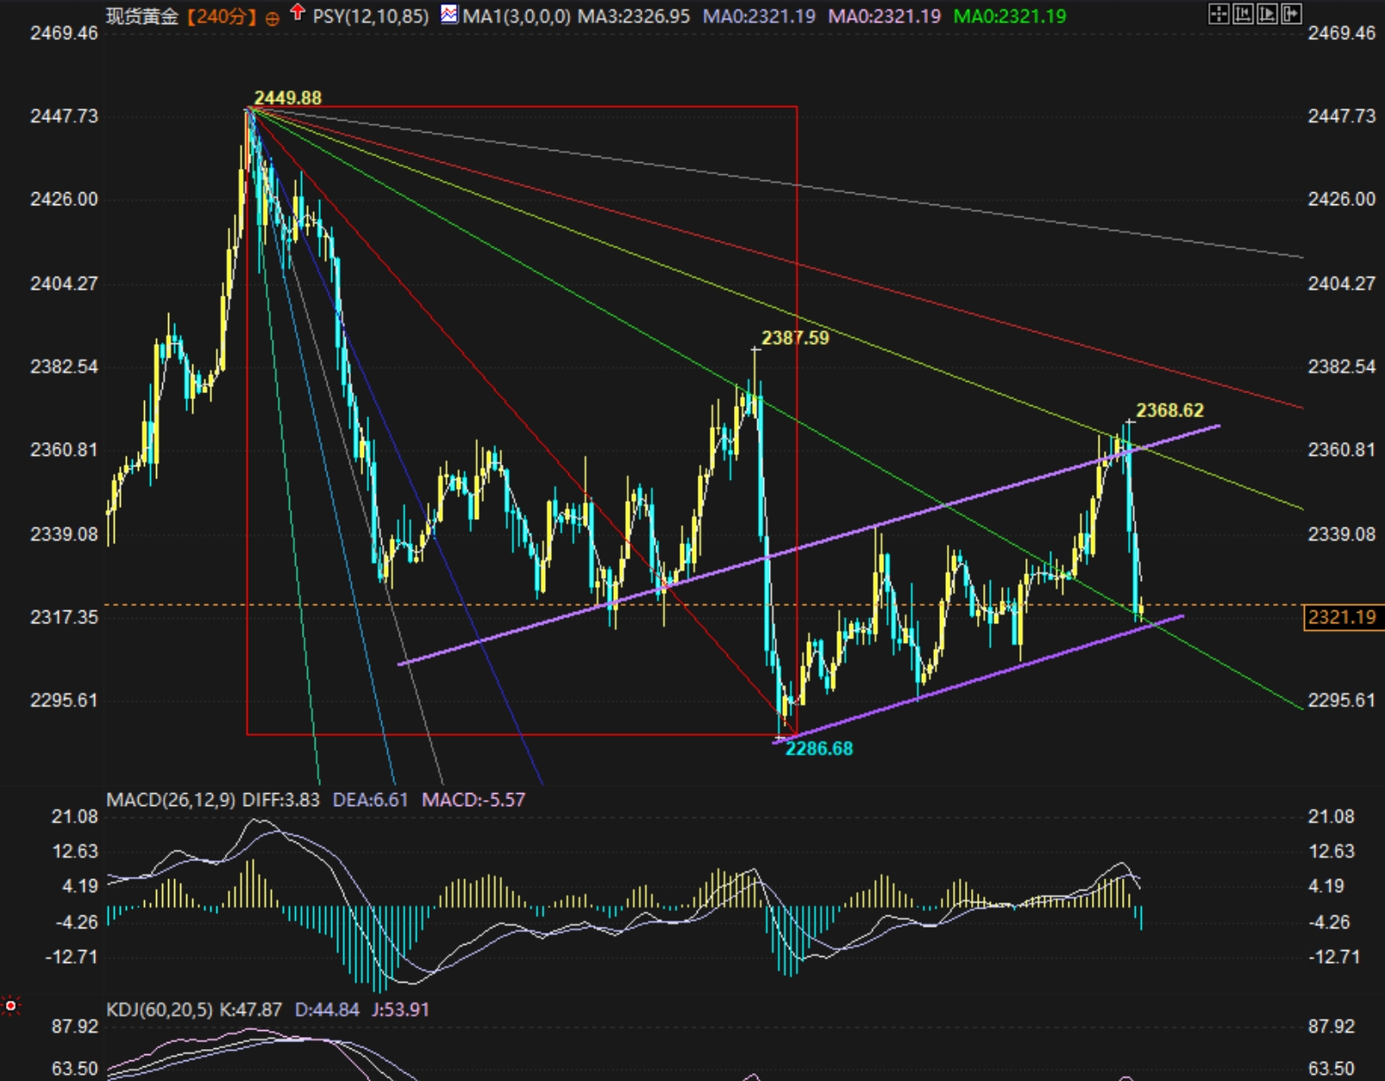Click the 2449.88 high price label
Image resolution: width=1385 pixels, height=1081 pixels.
(x=288, y=98)
